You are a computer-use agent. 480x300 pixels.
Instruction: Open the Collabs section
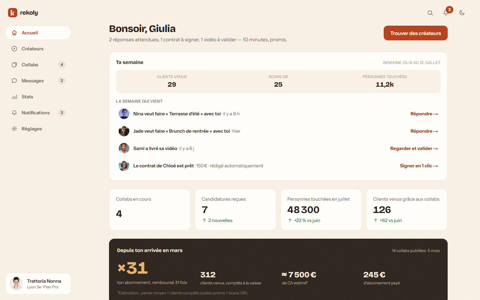tap(38, 65)
